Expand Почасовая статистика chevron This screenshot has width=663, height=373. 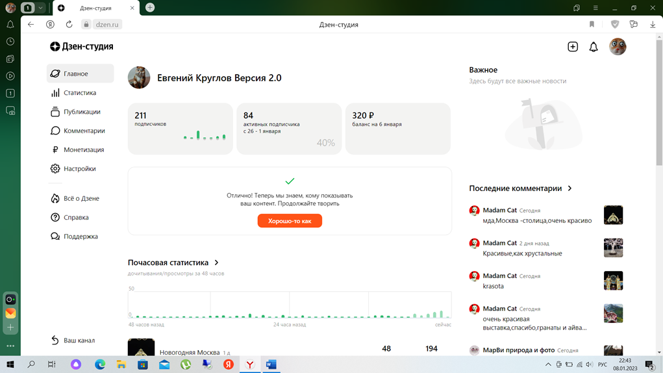216,263
